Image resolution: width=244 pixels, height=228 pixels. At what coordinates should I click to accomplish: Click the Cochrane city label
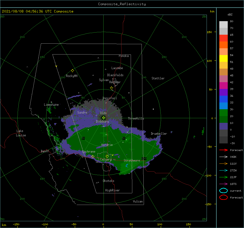click(x=89, y=152)
